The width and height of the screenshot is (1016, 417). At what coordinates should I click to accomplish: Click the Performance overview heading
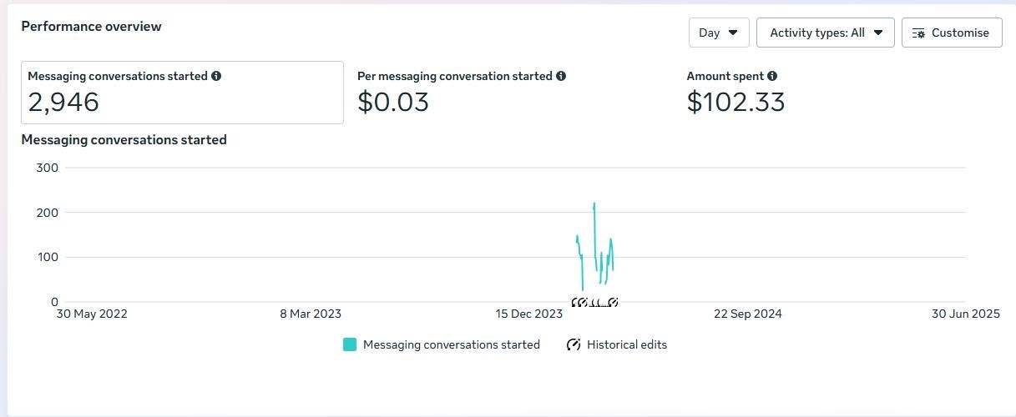[x=92, y=27]
